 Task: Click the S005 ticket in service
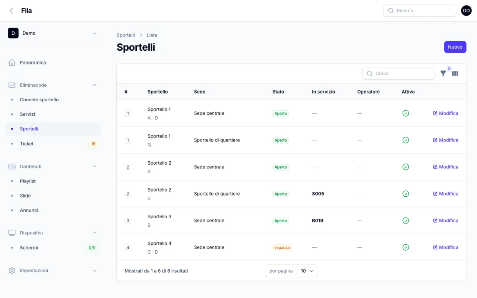(x=318, y=194)
